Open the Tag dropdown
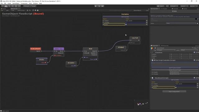Screen dimensions: 199x112 [166, 50]
